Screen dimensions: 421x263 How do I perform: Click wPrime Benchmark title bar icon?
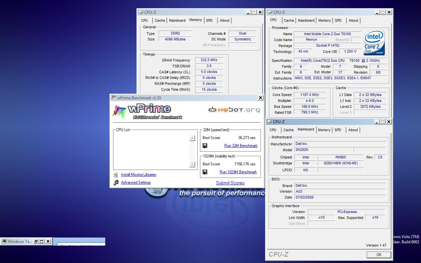(114, 98)
